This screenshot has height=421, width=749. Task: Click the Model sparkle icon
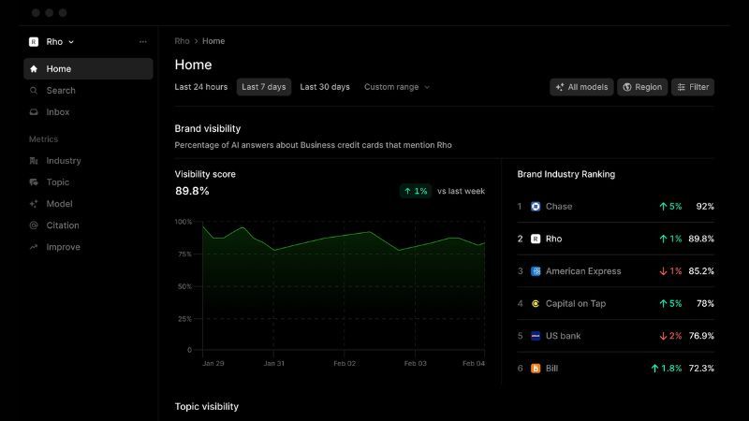click(x=34, y=204)
